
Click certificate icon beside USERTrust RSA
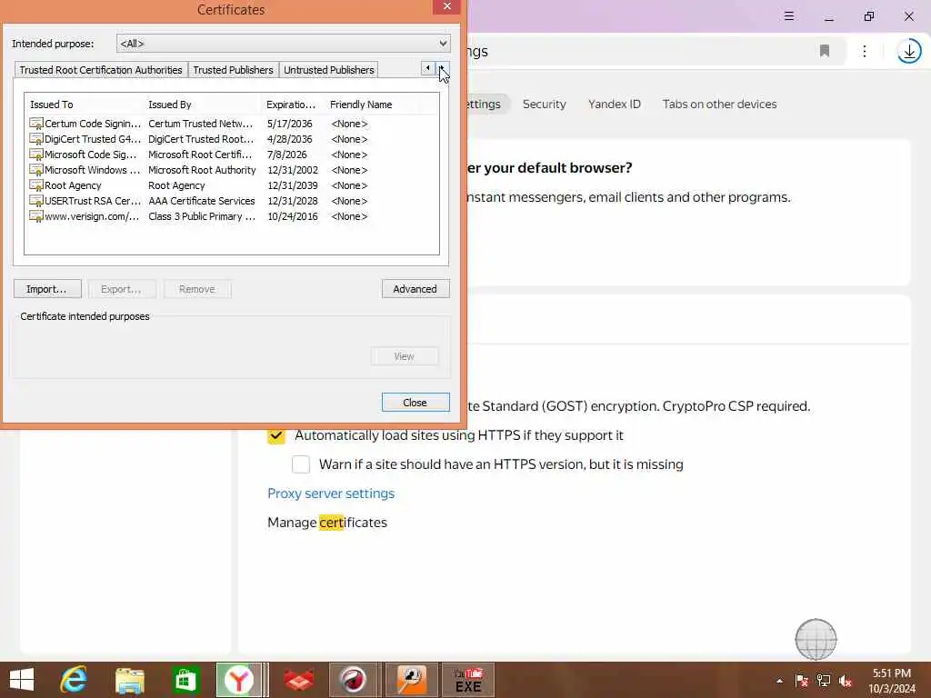36,201
